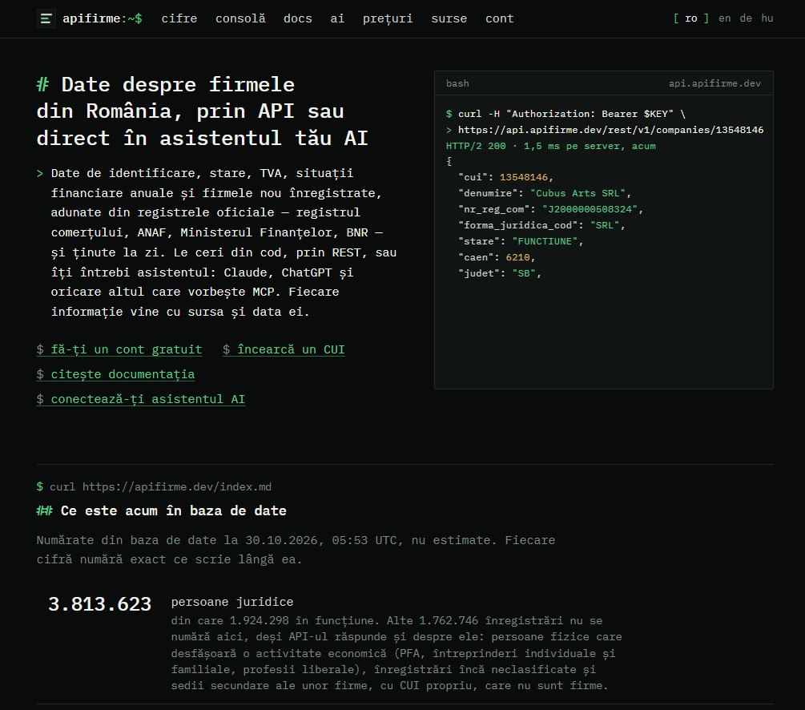
Task: Follow the conectează-ți asistentul AI link
Action: 141,399
